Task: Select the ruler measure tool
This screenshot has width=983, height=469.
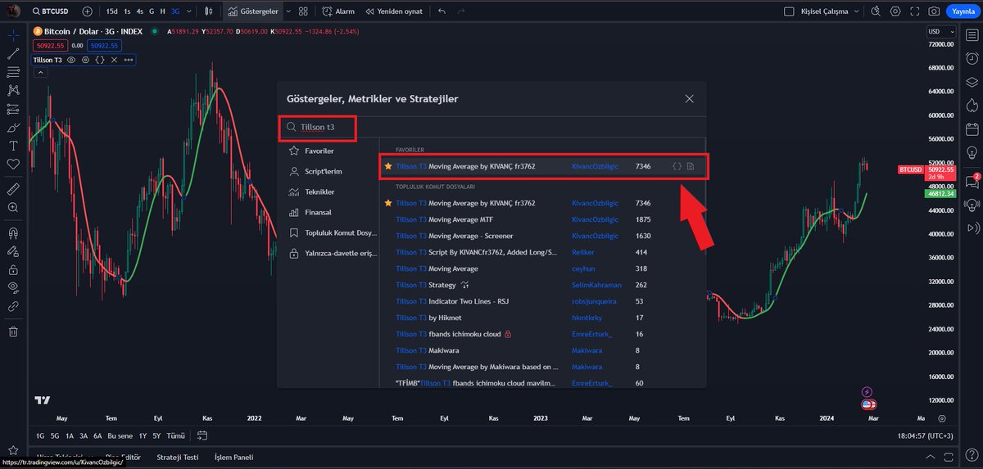Action: point(13,188)
